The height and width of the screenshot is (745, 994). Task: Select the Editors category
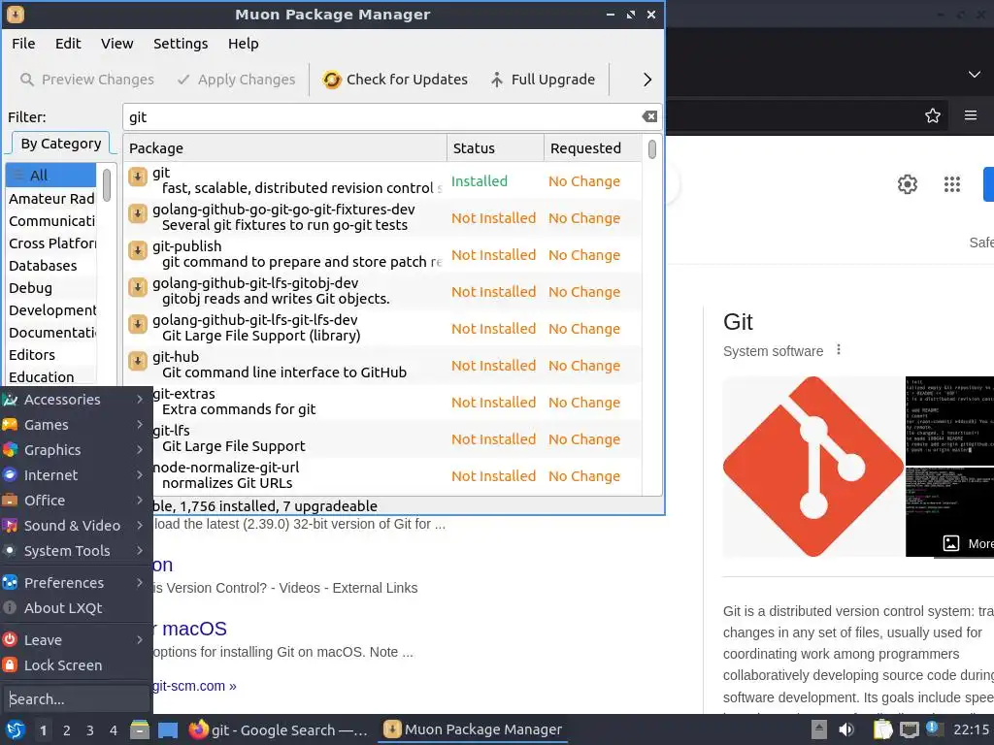[x=50, y=355]
